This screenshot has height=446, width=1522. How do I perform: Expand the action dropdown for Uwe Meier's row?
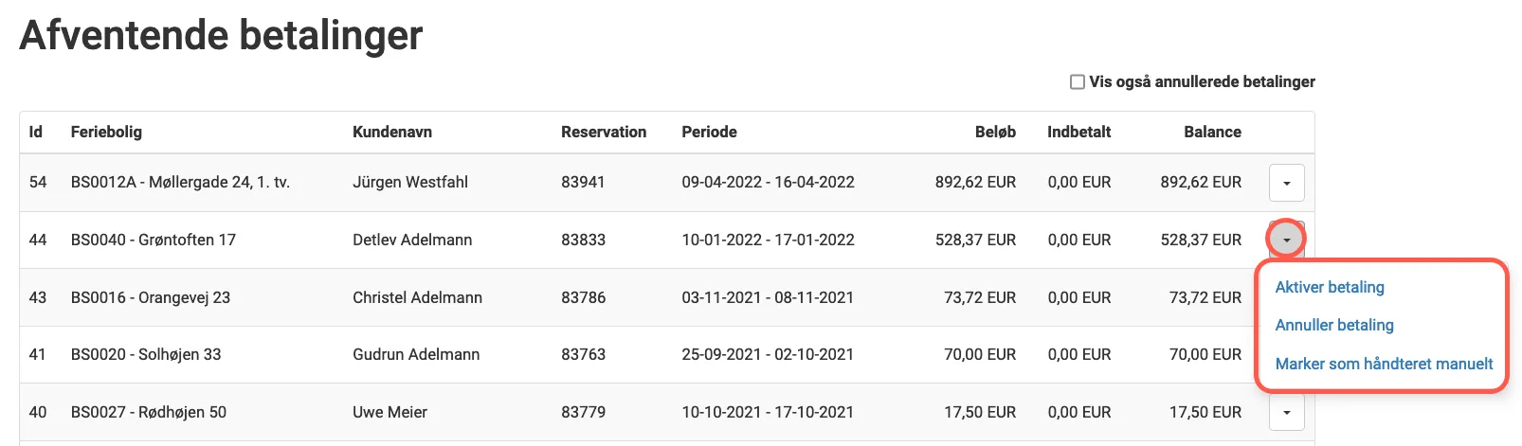(1286, 412)
